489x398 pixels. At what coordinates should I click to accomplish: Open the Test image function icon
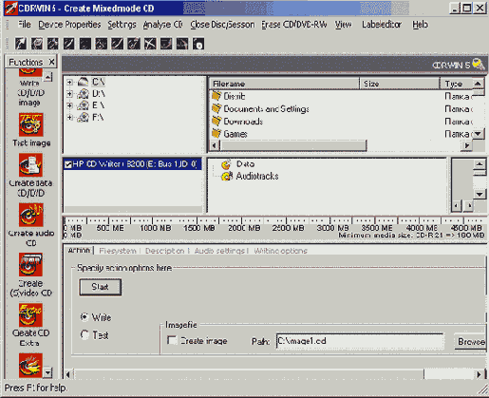[30, 124]
